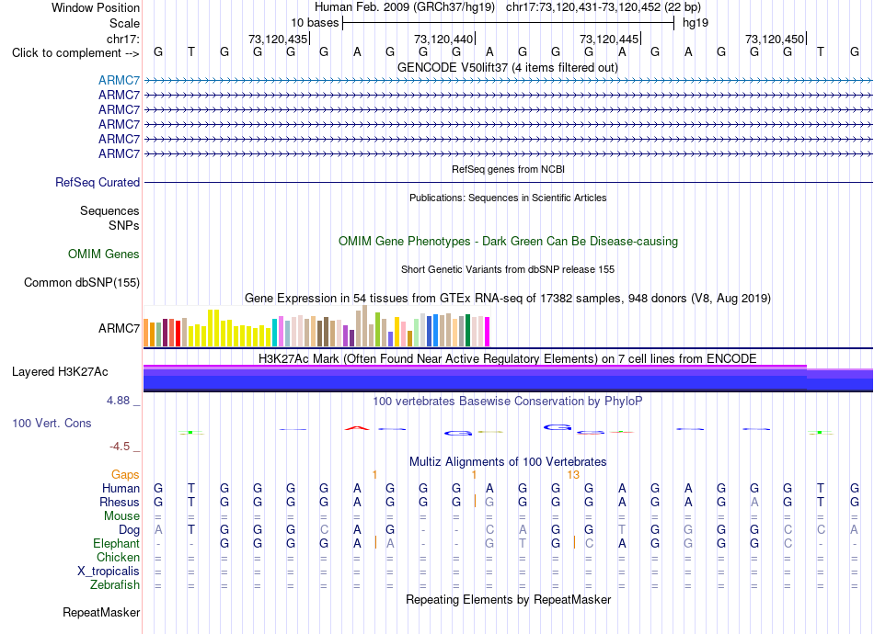Screen dimensions: 874x634
Task: Click the Scale track label
Action: 124,23
